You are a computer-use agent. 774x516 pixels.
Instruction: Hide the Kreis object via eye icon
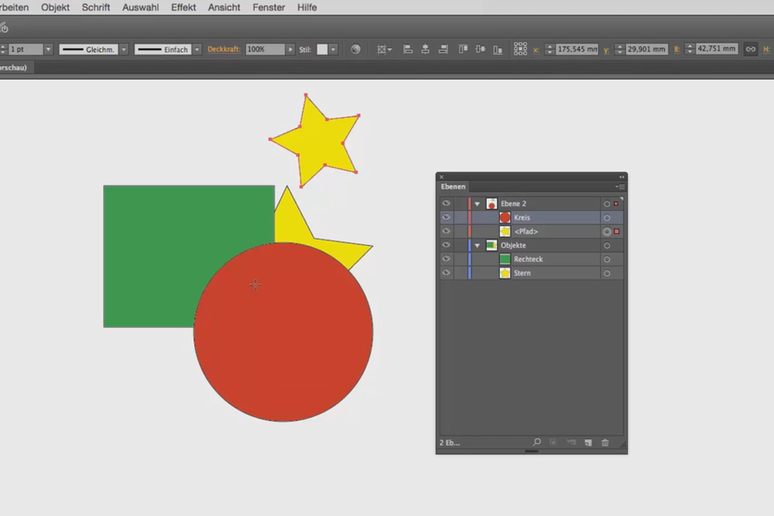pos(446,218)
